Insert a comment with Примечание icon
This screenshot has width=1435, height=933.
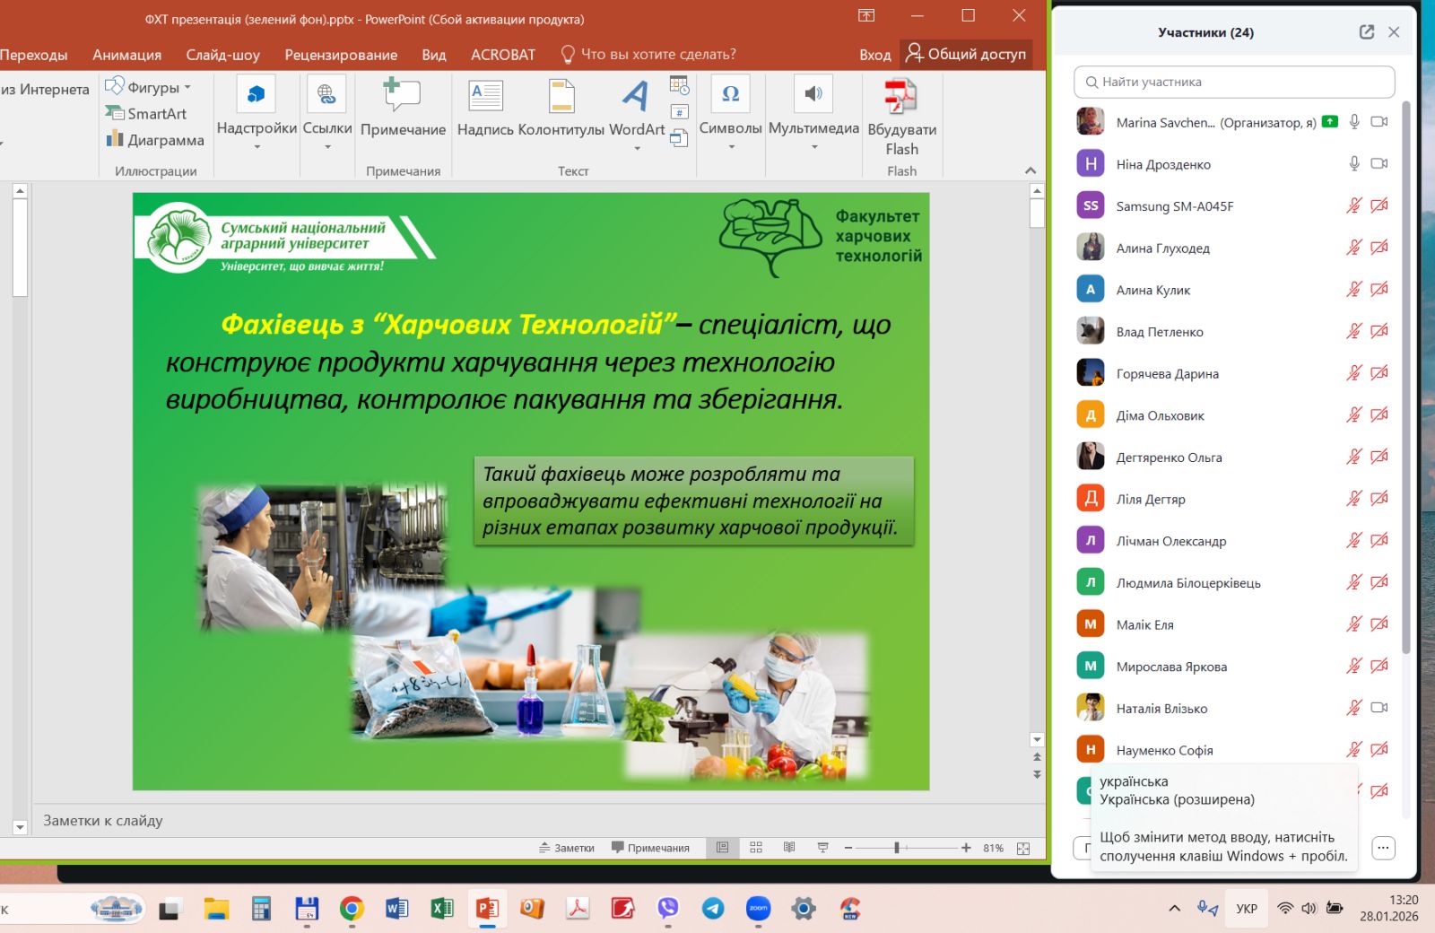coord(403,97)
